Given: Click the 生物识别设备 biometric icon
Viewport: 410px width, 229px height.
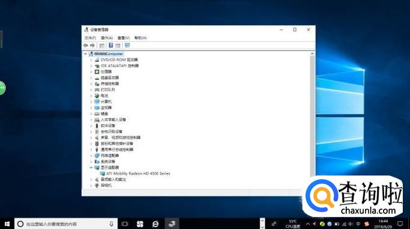Looking at the screenshot, I should coord(97,132).
